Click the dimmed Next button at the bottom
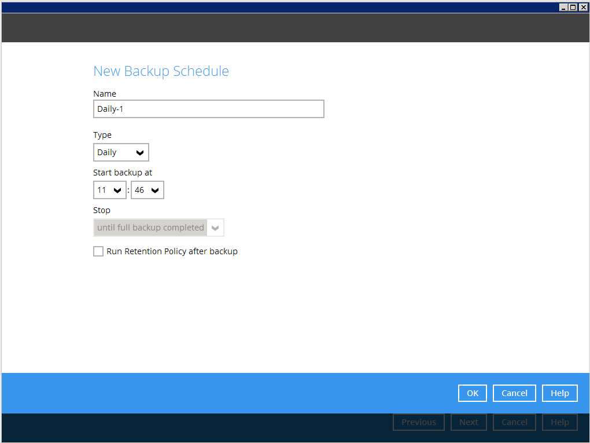Image resolution: width=590 pixels, height=443 pixels. tap(469, 422)
